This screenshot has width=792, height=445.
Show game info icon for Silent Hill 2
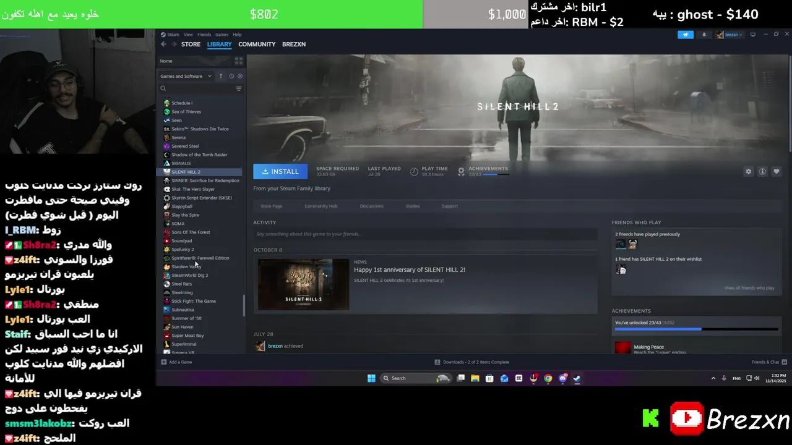coord(762,172)
